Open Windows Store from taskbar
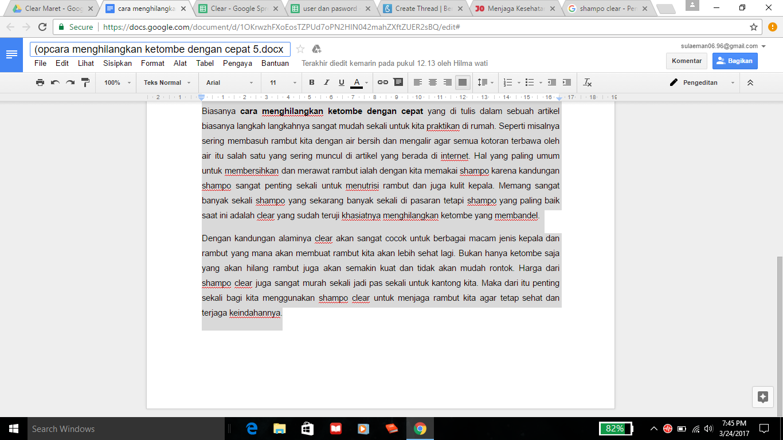The height and width of the screenshot is (440, 783). [307, 429]
